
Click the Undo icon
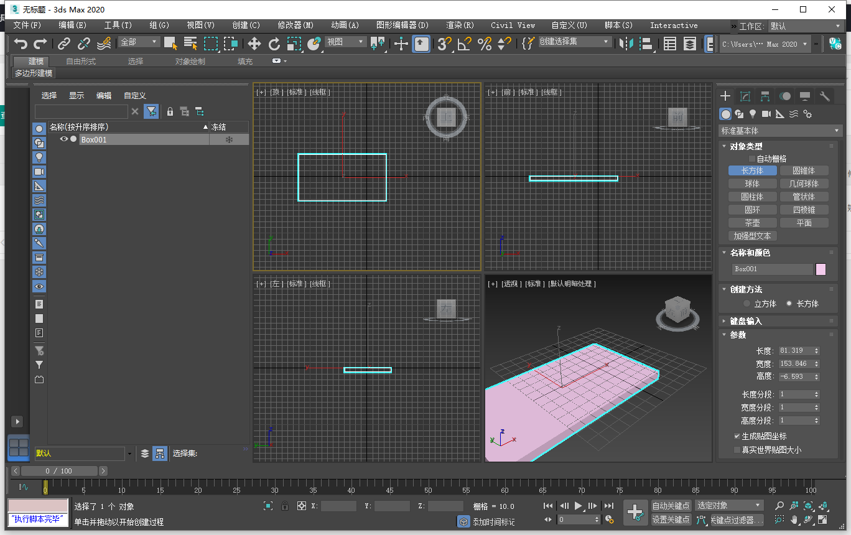pyautogui.click(x=21, y=44)
